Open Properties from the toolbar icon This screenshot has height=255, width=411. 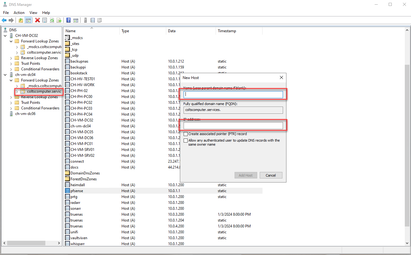pos(45,20)
